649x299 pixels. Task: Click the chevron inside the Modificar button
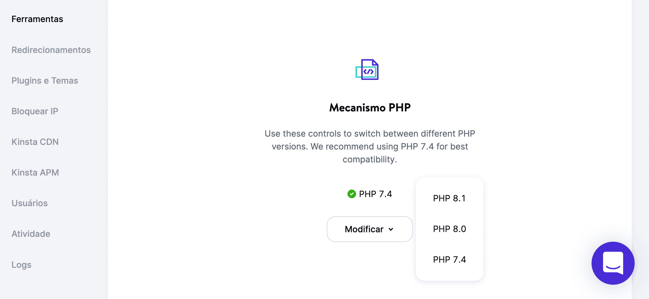[391, 229]
